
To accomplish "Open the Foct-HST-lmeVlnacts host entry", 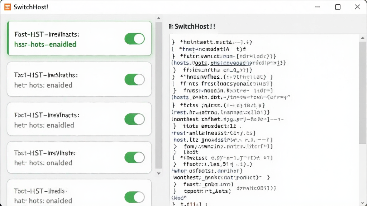I will 79,119.
